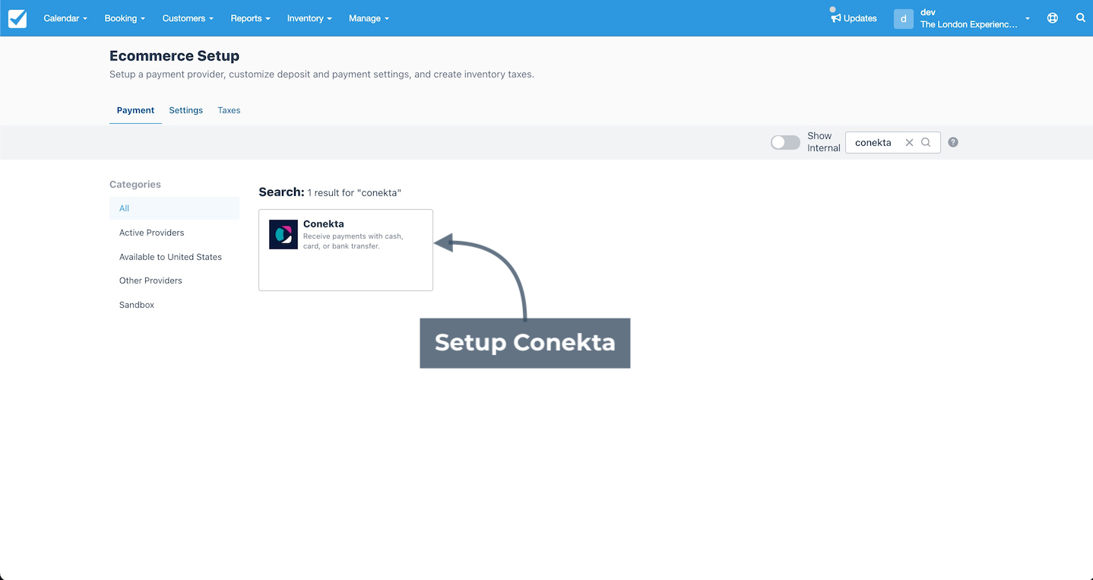Click the user avatar 'd' icon
This screenshot has width=1093, height=580.
click(x=903, y=18)
